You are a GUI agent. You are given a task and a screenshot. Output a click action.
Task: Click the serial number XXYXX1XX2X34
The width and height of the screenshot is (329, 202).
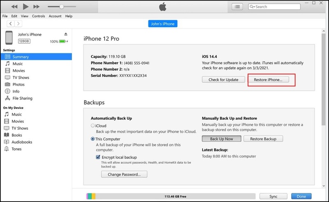[x=133, y=76]
